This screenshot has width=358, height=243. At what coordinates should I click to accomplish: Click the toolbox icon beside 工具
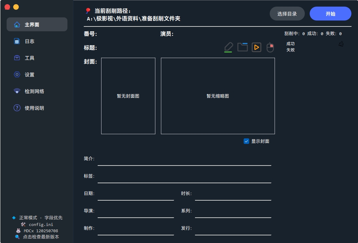click(17, 58)
